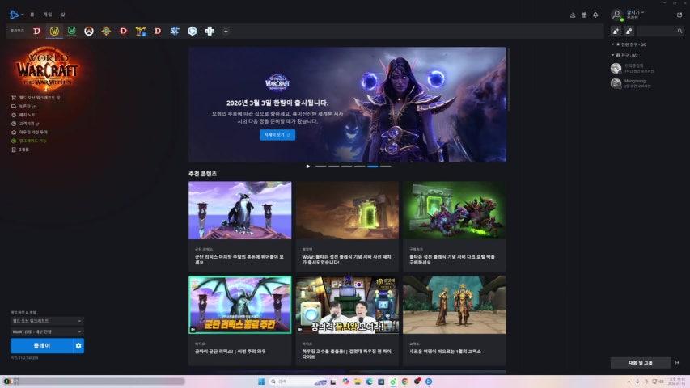Open the January trading post news card
Viewport: 690px width, 388px height.
coord(454,320)
